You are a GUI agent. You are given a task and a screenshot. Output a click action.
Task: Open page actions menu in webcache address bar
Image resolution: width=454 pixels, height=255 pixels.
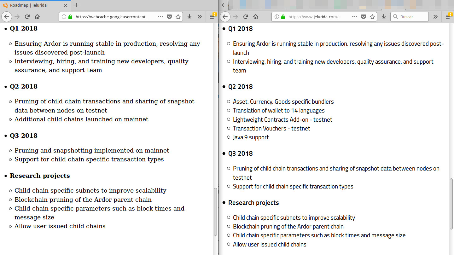point(160,17)
